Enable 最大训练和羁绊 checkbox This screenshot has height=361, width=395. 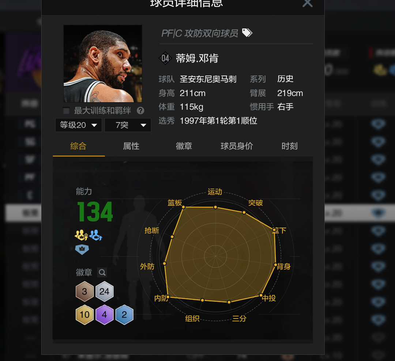[66, 110]
